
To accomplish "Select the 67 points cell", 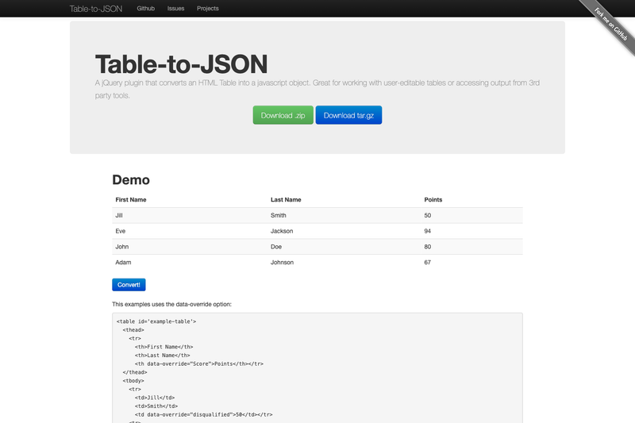I will [x=428, y=263].
